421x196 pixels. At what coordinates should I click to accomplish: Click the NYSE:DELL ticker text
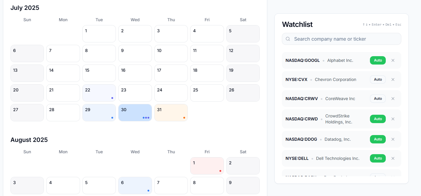coord(297,158)
